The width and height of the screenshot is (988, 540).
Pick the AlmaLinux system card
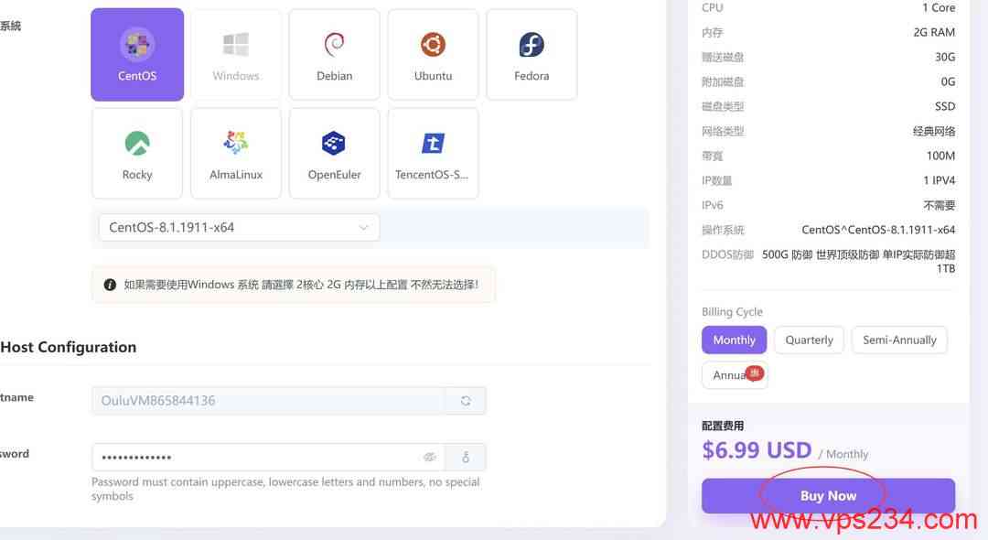[236, 153]
